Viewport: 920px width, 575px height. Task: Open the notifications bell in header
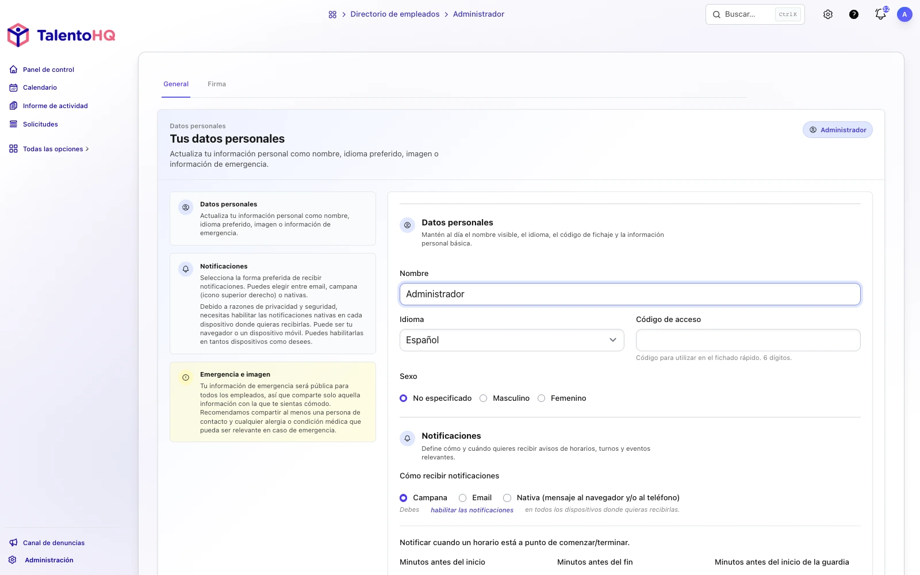880,14
